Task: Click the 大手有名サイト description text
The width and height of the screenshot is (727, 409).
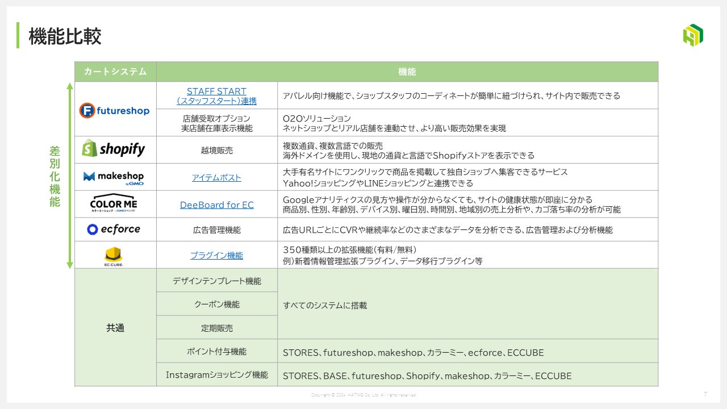Action: pos(425,177)
